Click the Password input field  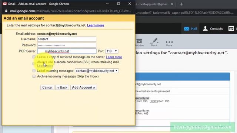pos(67,45)
